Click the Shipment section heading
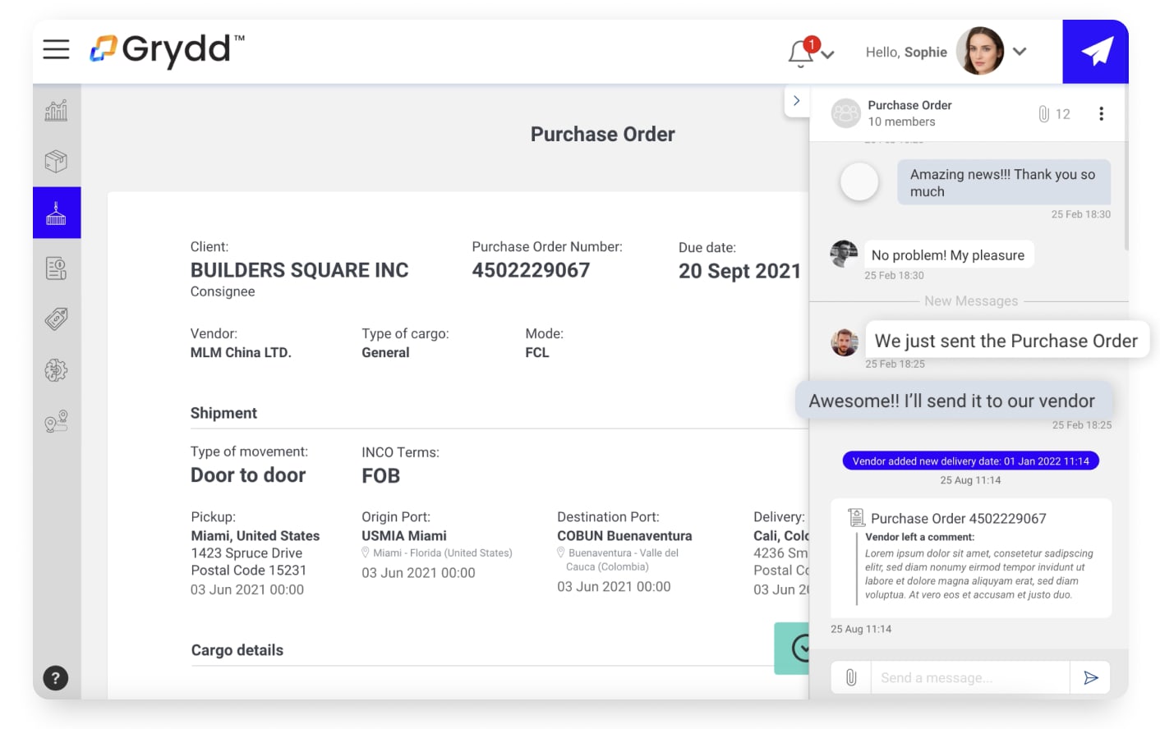 coord(223,413)
